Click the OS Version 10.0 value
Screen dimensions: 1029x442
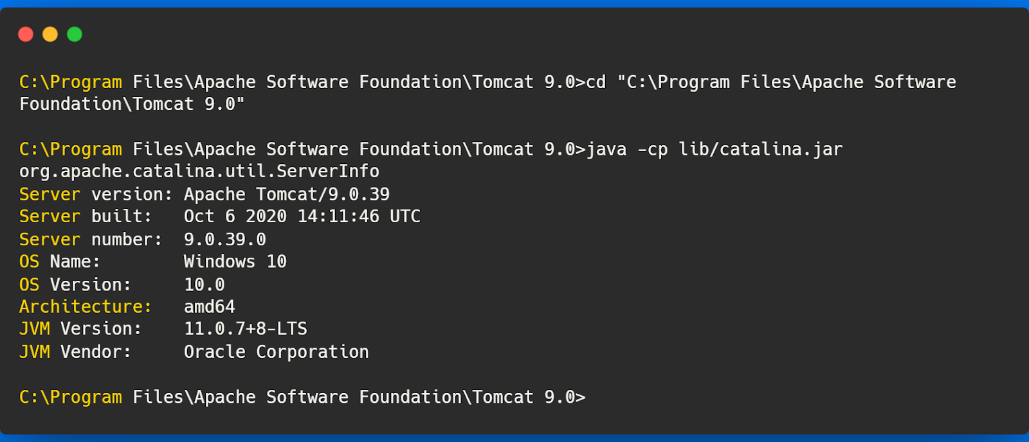coord(205,284)
